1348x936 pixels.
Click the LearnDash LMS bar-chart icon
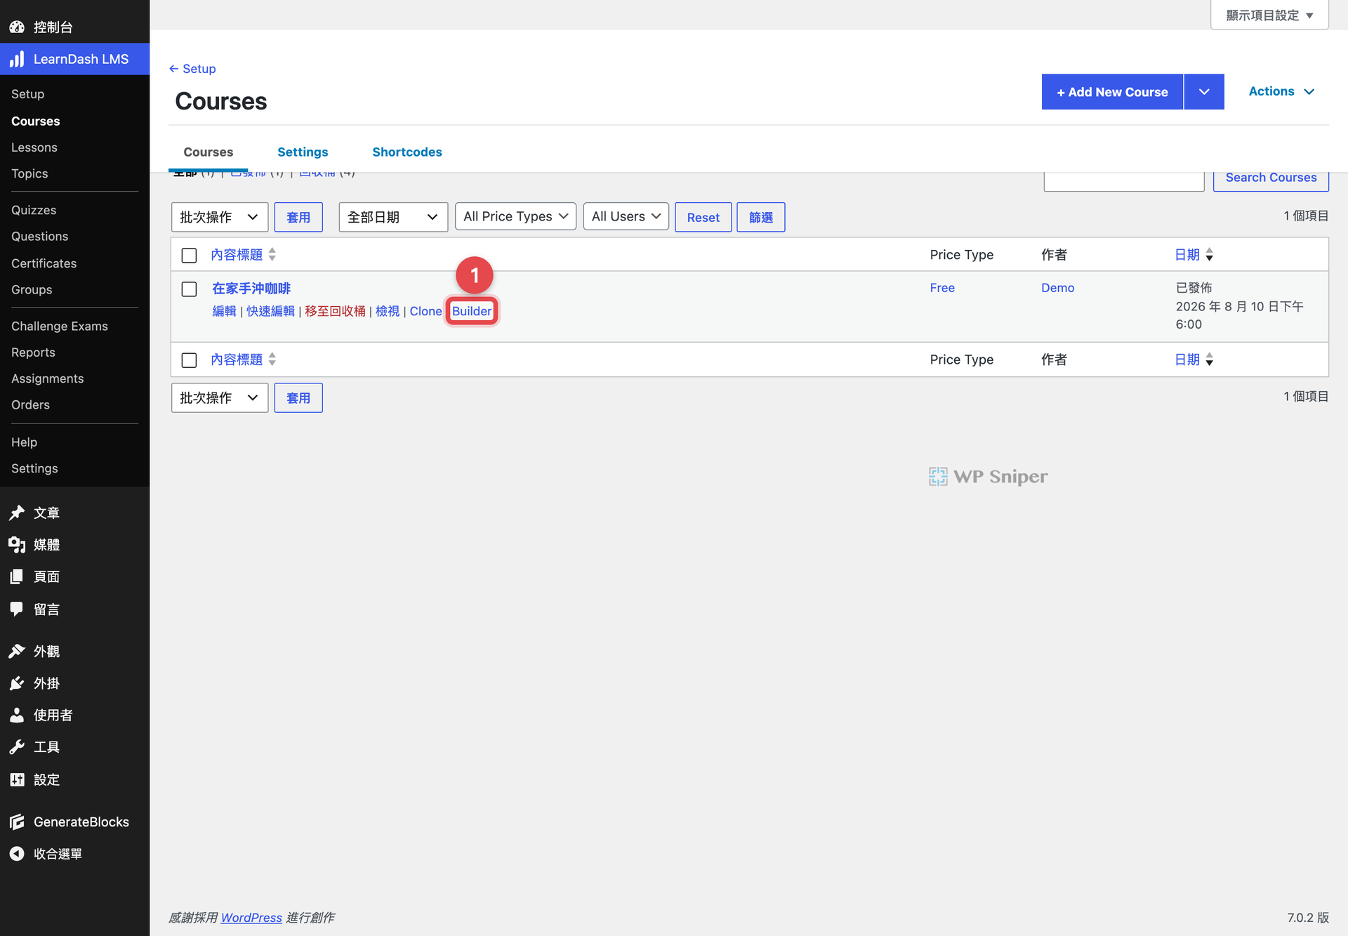tap(17, 59)
